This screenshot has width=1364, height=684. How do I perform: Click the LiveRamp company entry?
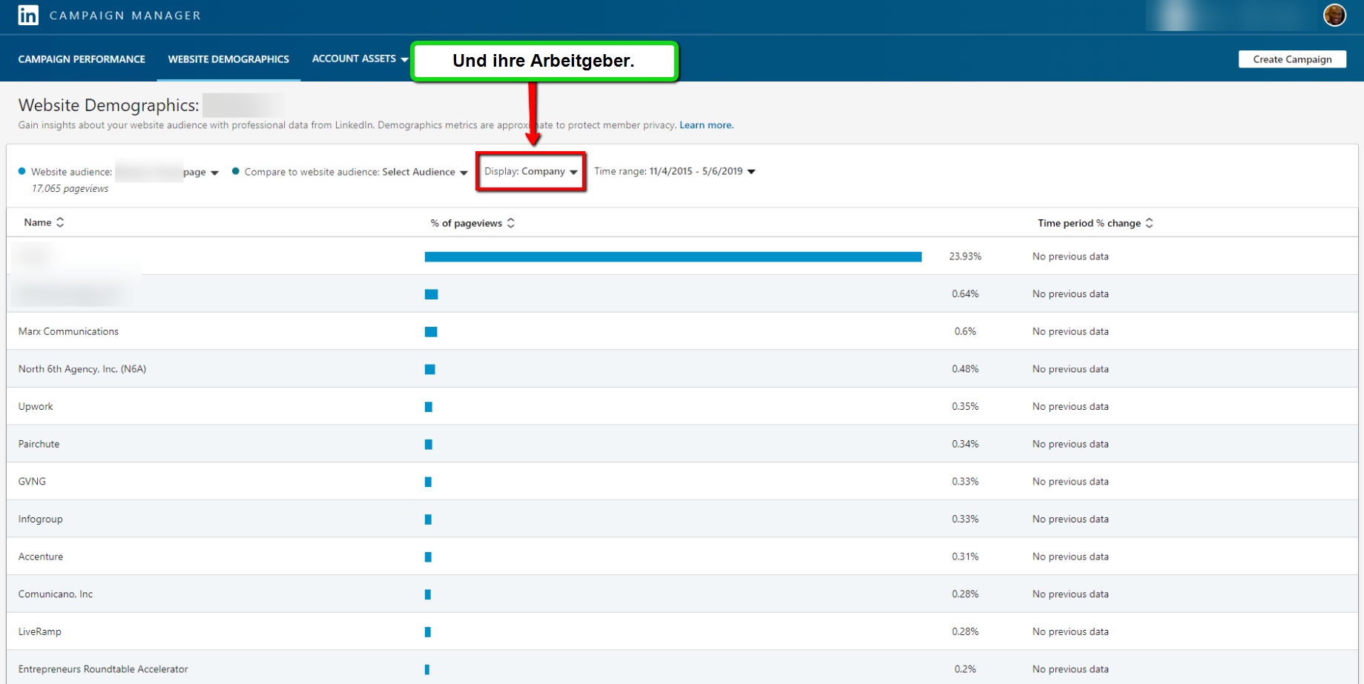40,631
